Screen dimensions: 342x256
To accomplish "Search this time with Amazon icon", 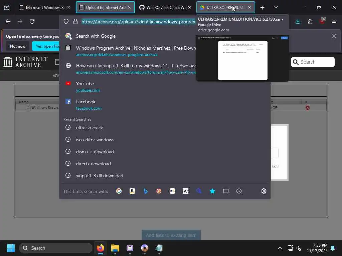I will click(132, 191).
